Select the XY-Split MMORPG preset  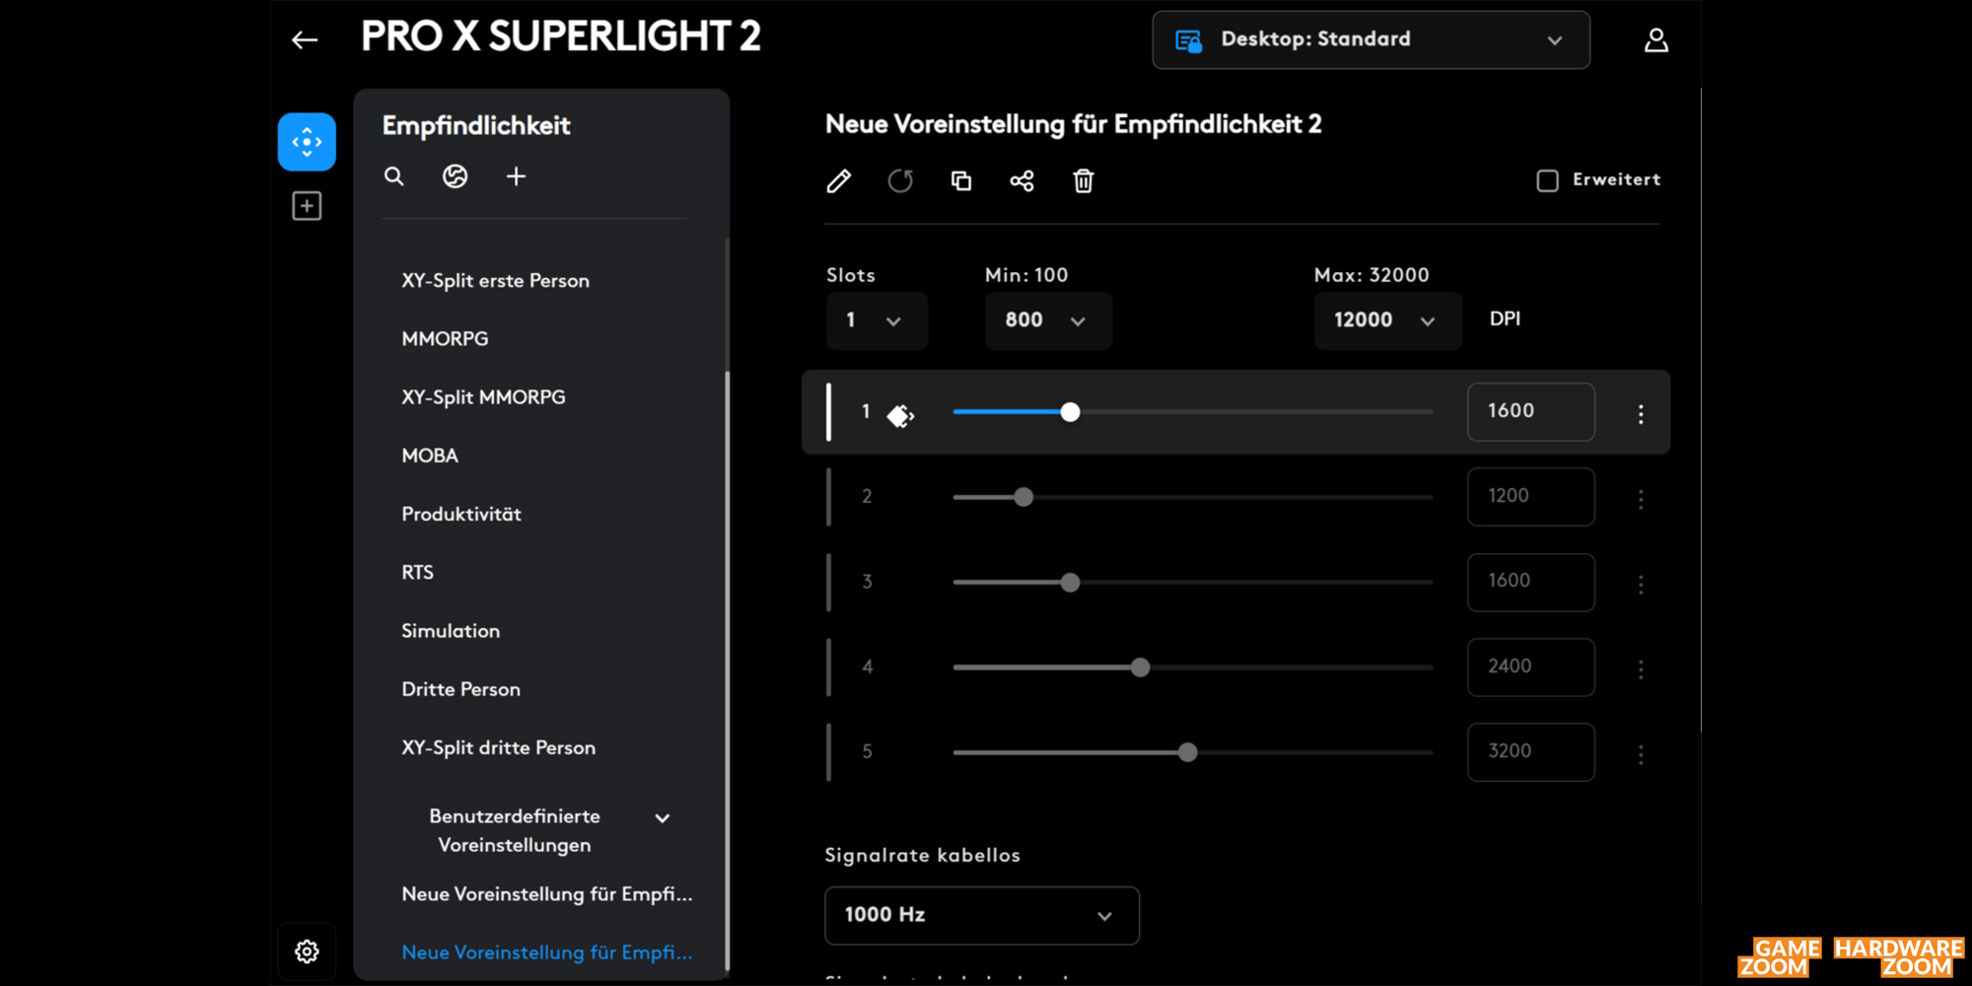tap(483, 397)
